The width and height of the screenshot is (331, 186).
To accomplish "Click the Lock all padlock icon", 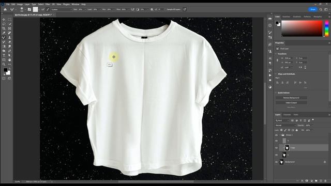I will [296, 130].
